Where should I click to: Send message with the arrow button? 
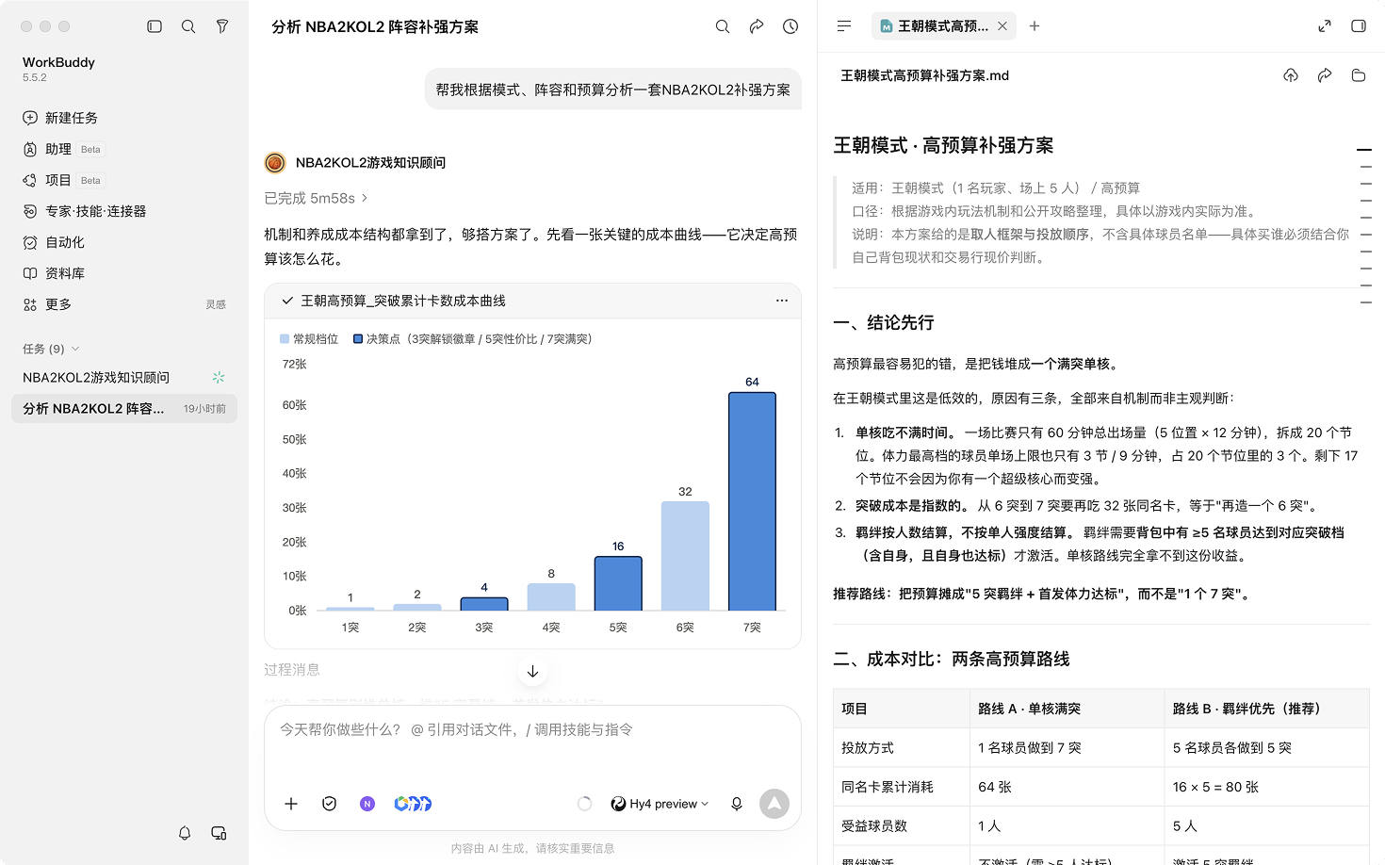pos(774,804)
